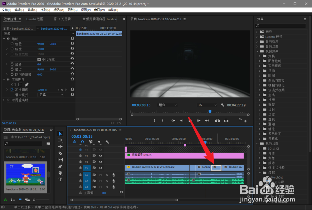Step forward one frame

198,121
